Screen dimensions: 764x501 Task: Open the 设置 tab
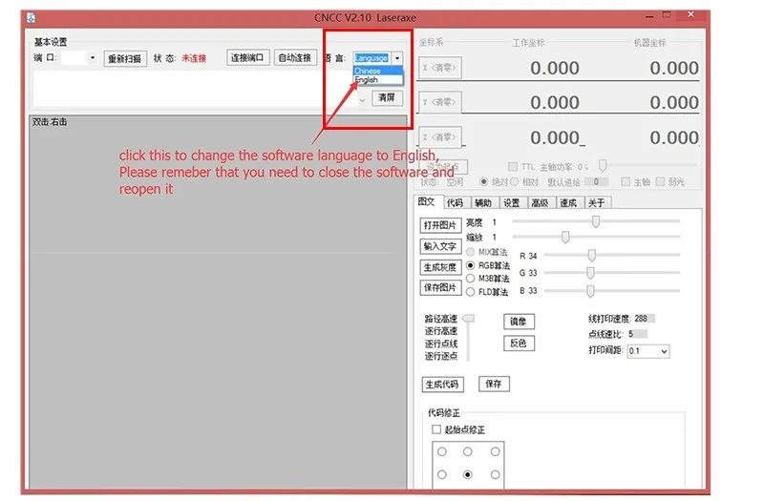pyautogui.click(x=511, y=202)
